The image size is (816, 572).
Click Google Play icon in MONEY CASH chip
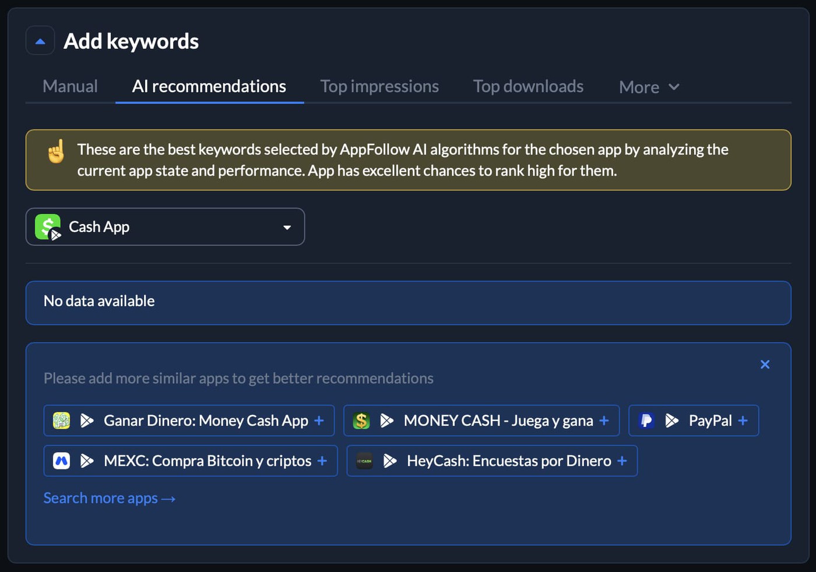387,420
